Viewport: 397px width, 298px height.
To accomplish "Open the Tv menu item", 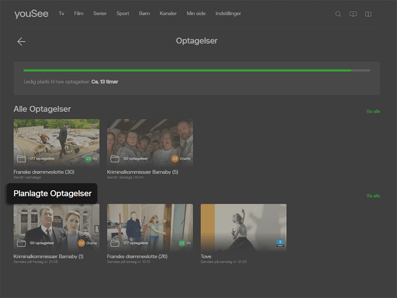I will pos(61,13).
